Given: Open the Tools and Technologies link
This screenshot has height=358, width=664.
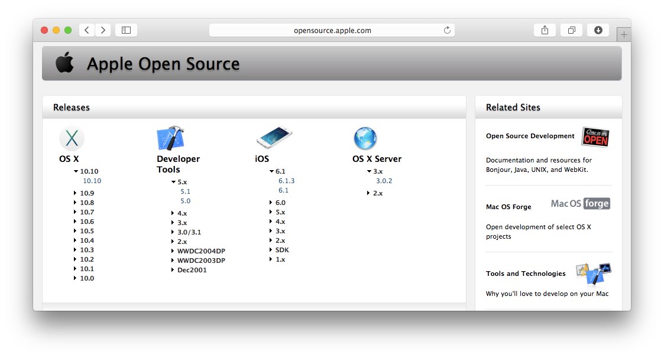Looking at the screenshot, I should (526, 274).
